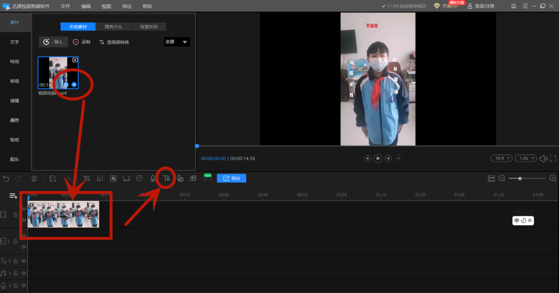Open the 贴纸 sidebar panel
This screenshot has height=293, width=559.
14,140
